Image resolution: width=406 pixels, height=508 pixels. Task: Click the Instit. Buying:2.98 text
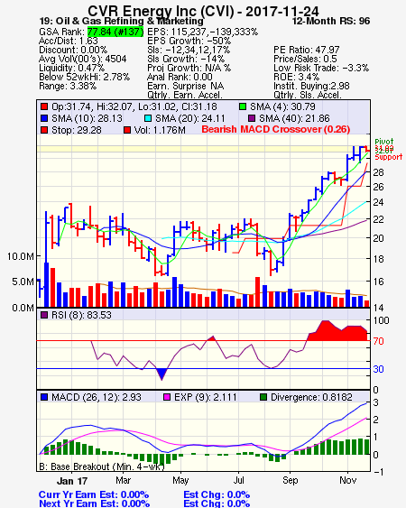(311, 87)
